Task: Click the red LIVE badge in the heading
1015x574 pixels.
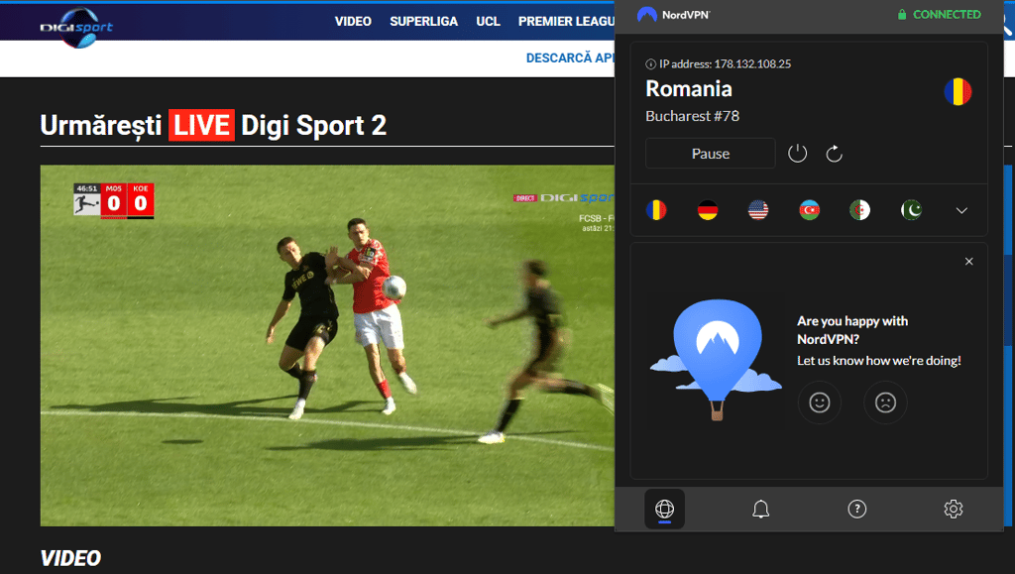Action: pos(201,125)
